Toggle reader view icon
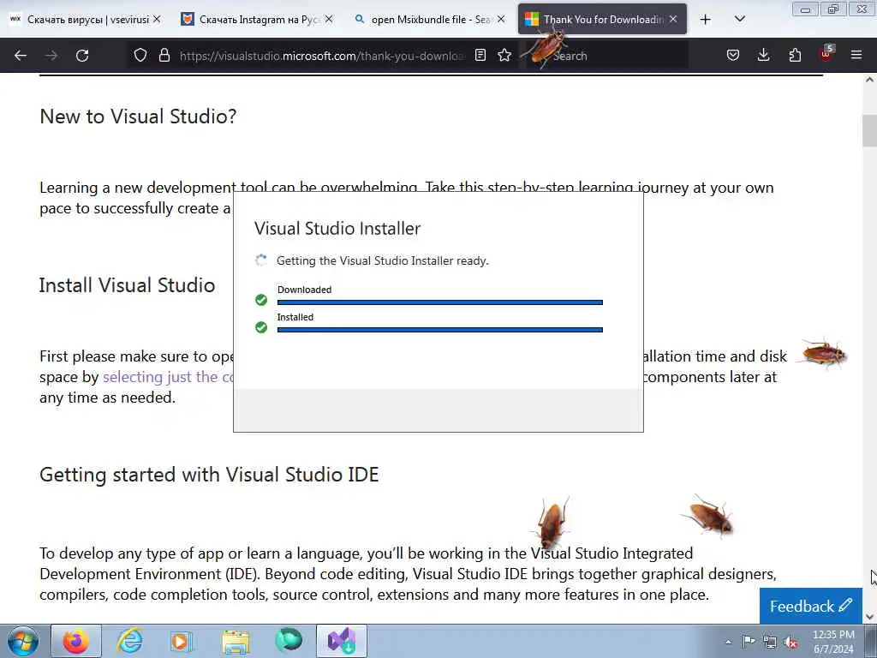877x658 pixels. [x=480, y=55]
